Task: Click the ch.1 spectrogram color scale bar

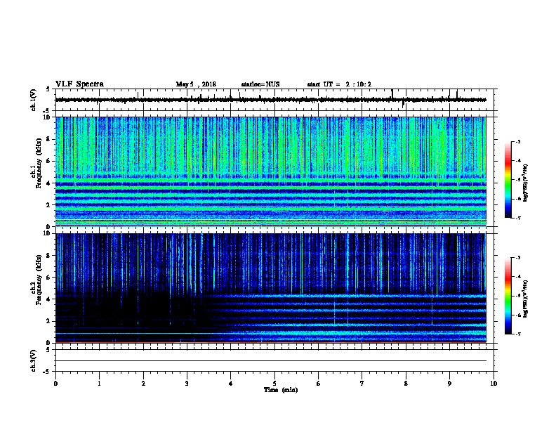Action: [508, 180]
